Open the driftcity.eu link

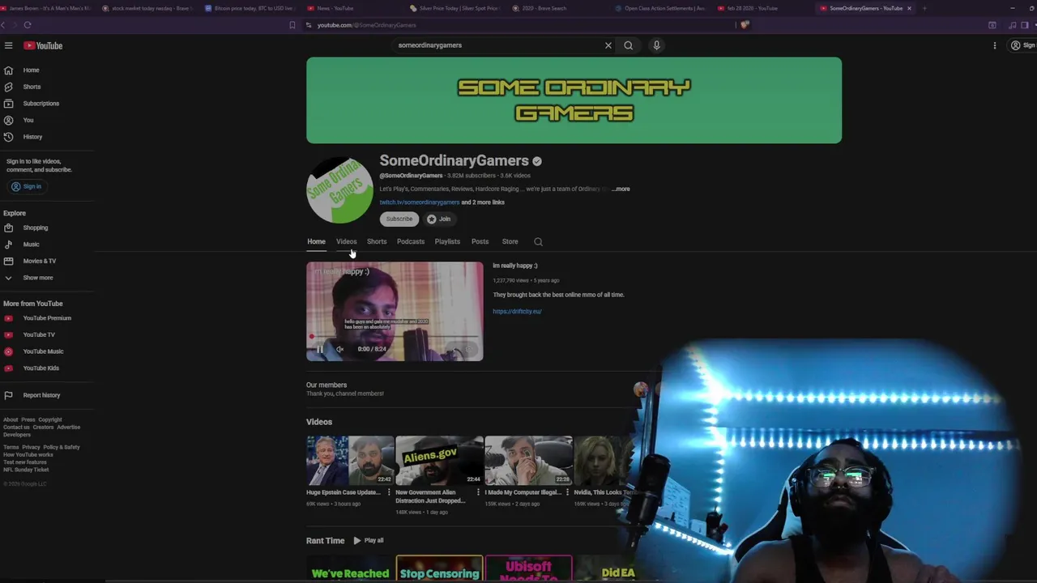point(517,312)
